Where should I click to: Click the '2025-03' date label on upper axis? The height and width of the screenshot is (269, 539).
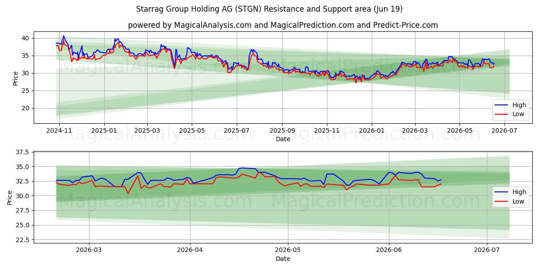click(x=147, y=130)
